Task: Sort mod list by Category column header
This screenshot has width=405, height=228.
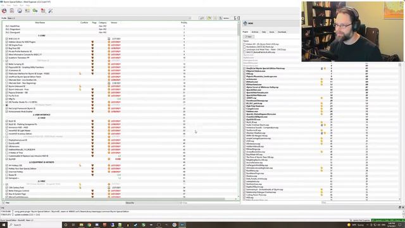Action: point(103,23)
